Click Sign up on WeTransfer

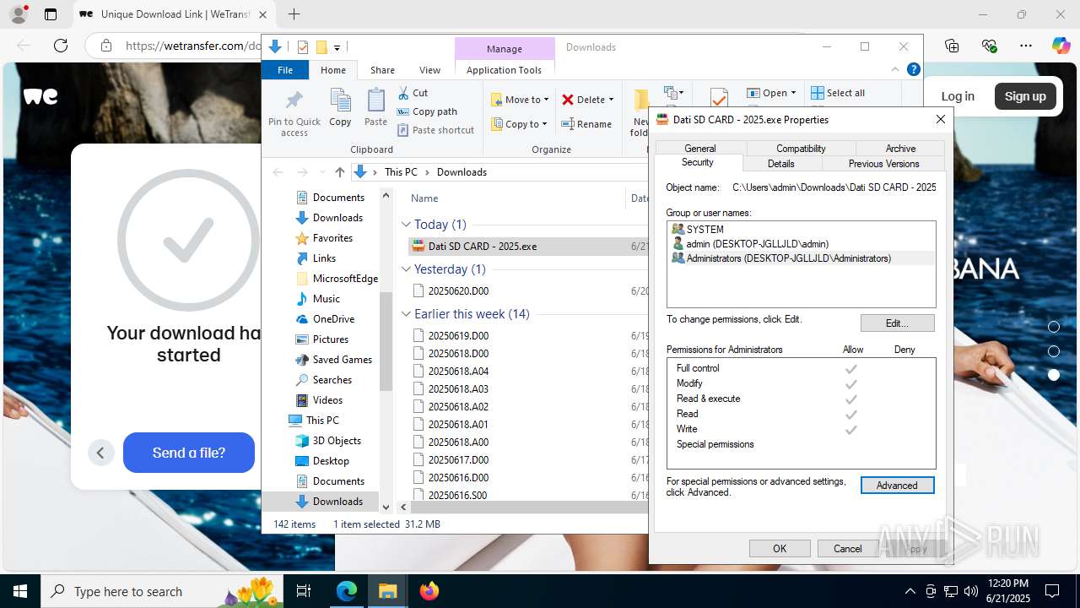pos(1025,96)
